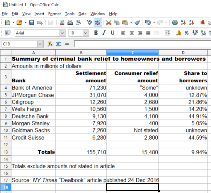The width and height of the screenshot is (211, 193).
Task: Click the Select All corner box
Action: point(6,53)
